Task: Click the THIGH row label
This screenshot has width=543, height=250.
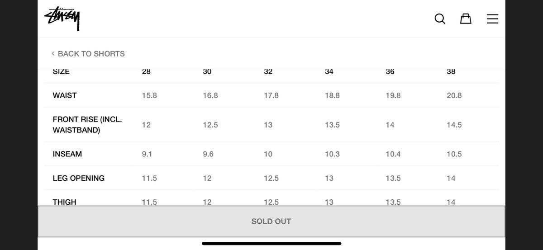Action: 65,202
